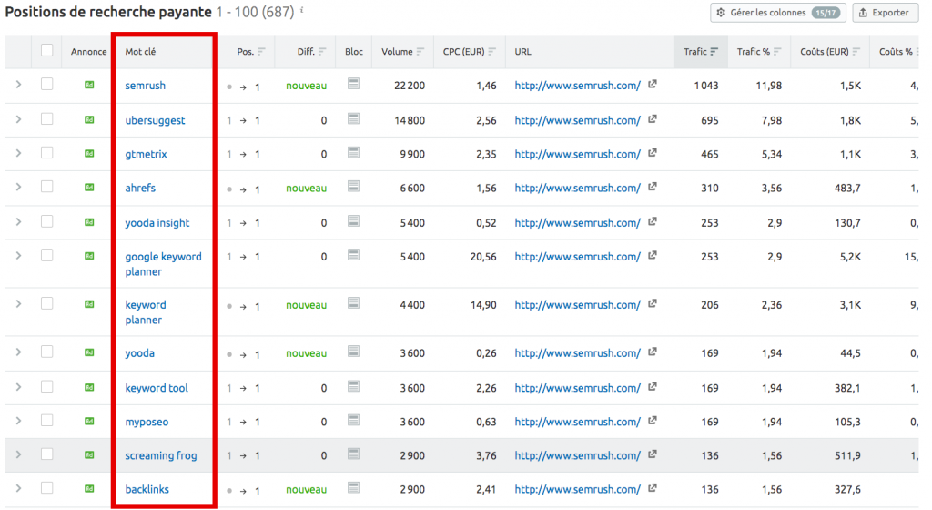Open the ad preview icon for yooda insight row

point(89,222)
